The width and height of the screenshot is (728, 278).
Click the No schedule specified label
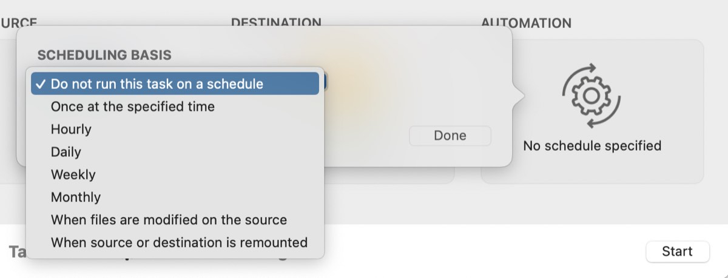(592, 146)
